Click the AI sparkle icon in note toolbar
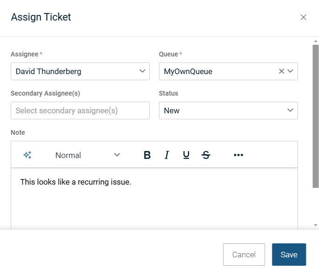The height and width of the screenshot is (269, 319). (28, 155)
